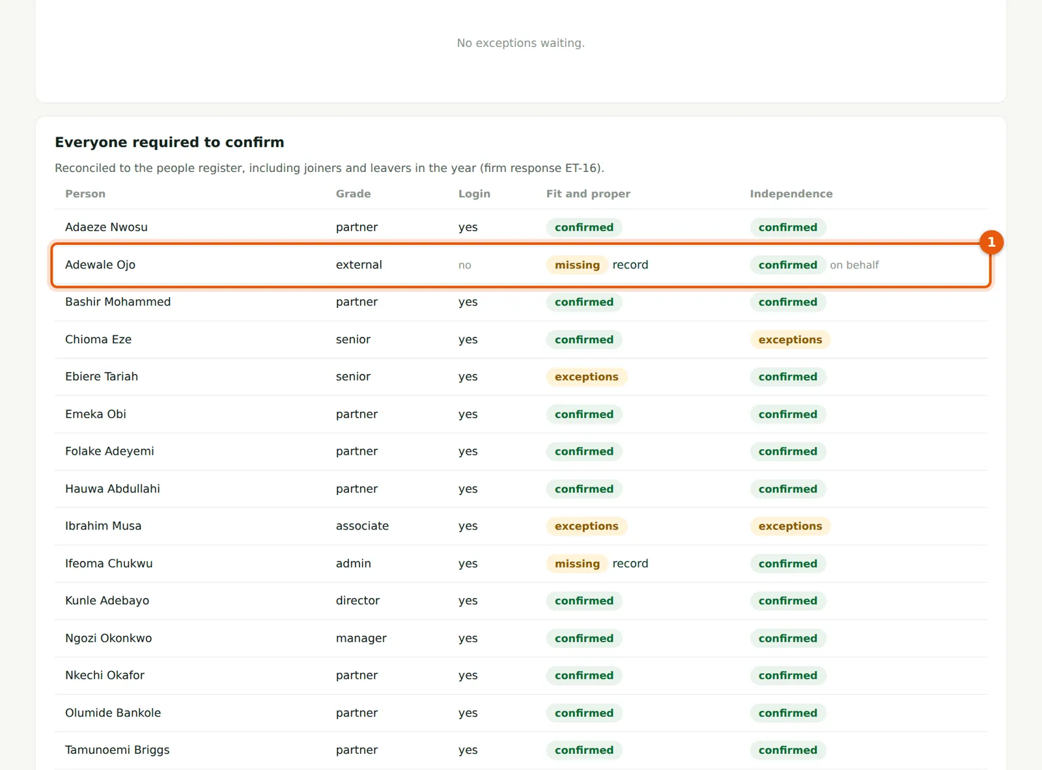Click the 'No exceptions waiting.' message
Screen dimensions: 1042x770
(x=521, y=43)
